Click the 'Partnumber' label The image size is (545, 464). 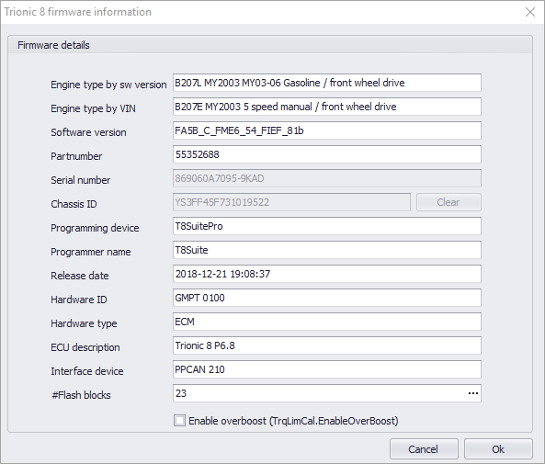(76, 156)
